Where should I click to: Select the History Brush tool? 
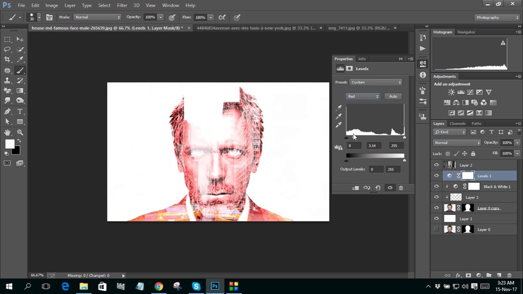click(x=20, y=80)
